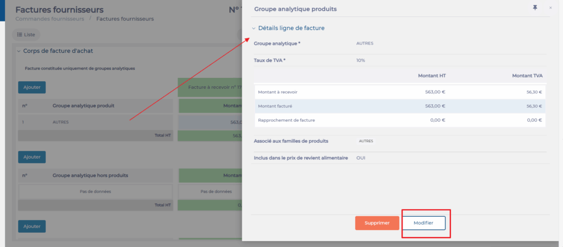Click the Montant HT column header

431,75
